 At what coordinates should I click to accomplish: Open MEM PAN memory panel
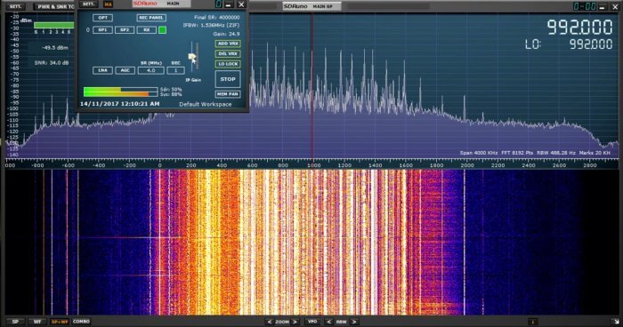tap(228, 94)
